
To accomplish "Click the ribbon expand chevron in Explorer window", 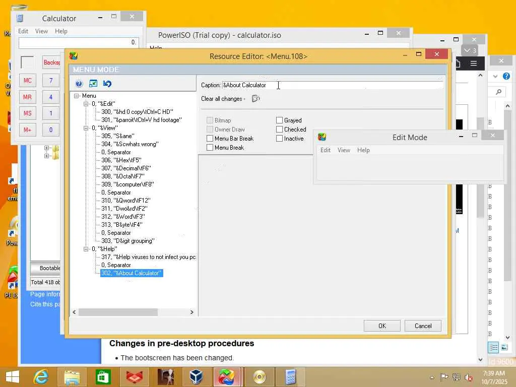I will (495, 77).
